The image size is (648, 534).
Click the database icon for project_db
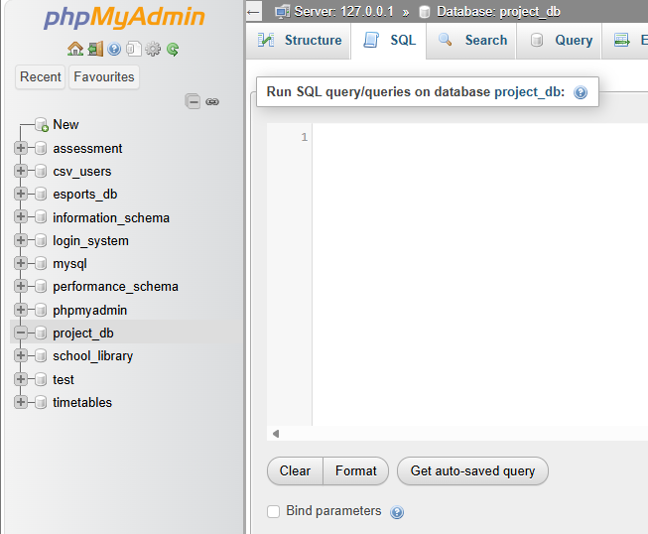(41, 333)
